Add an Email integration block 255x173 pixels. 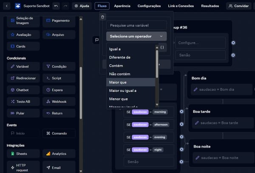coord(59,168)
